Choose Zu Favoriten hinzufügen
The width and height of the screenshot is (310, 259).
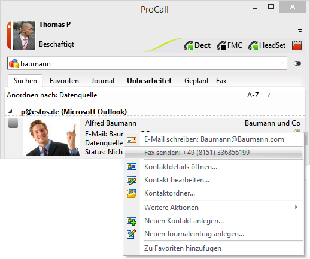[x=214, y=248]
